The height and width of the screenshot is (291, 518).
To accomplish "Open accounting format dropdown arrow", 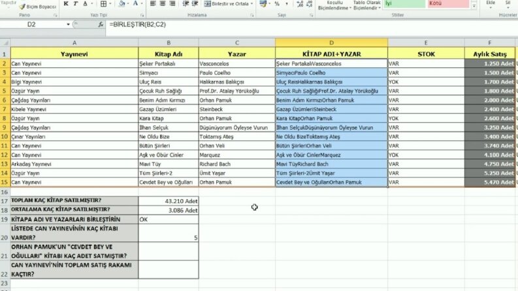I will tap(269, 4).
